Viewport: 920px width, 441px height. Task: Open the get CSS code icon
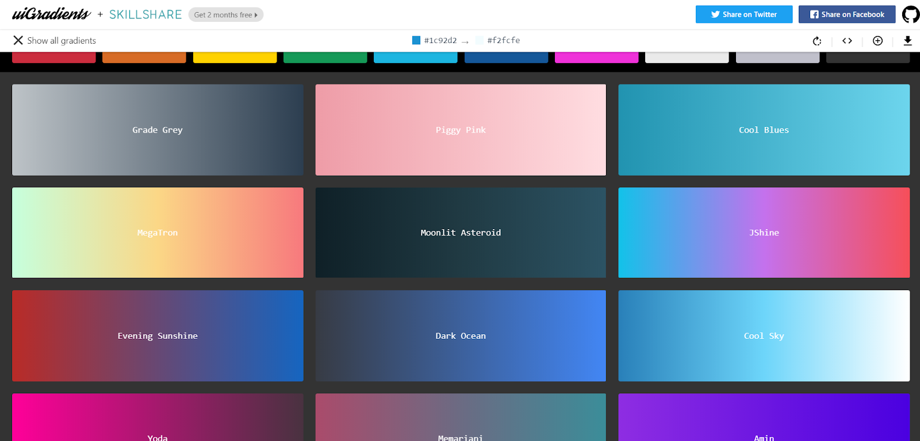[x=847, y=41]
